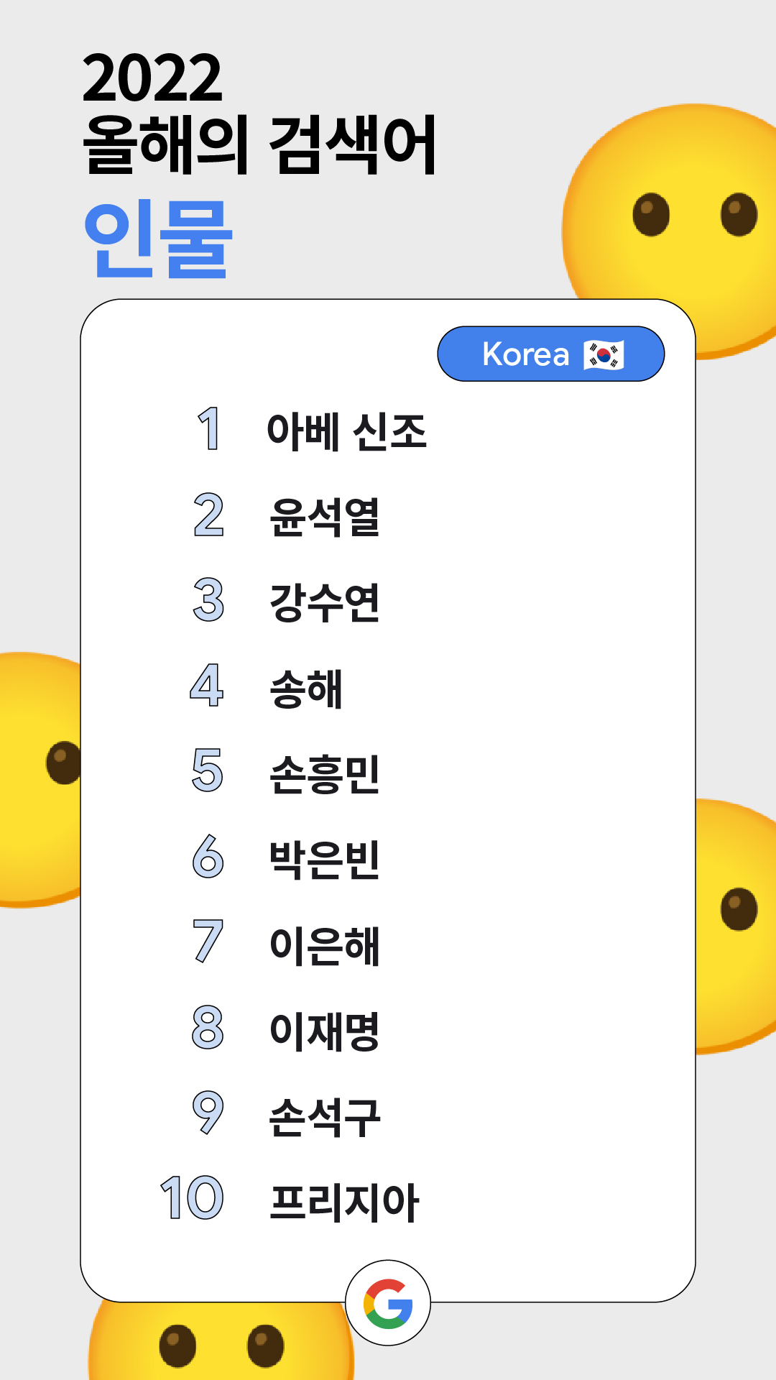The width and height of the screenshot is (776, 1380).
Task: Open second-ranked entry 윤석열
Action: click(x=324, y=517)
